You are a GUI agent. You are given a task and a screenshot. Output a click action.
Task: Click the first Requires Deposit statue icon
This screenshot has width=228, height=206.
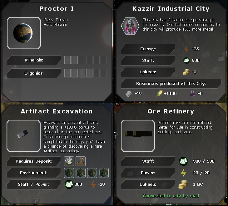tap(69, 161)
